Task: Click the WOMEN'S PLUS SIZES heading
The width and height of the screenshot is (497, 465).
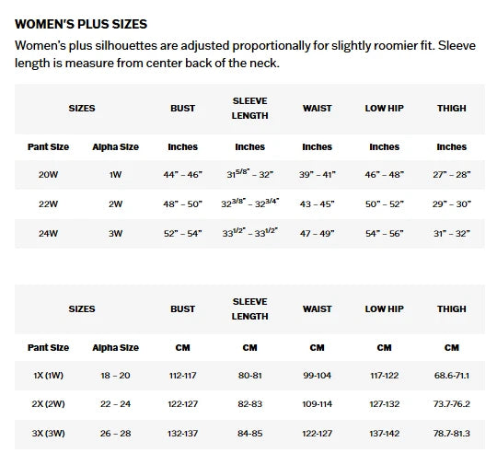Action: (x=81, y=25)
